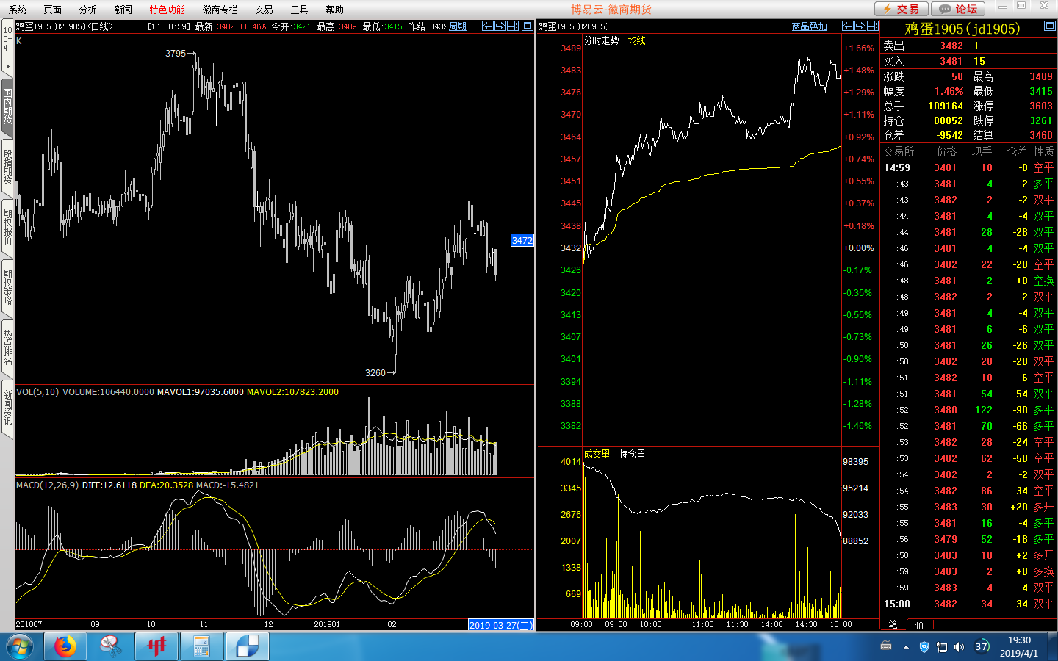Select the 持仓量 chart label

coord(632,455)
